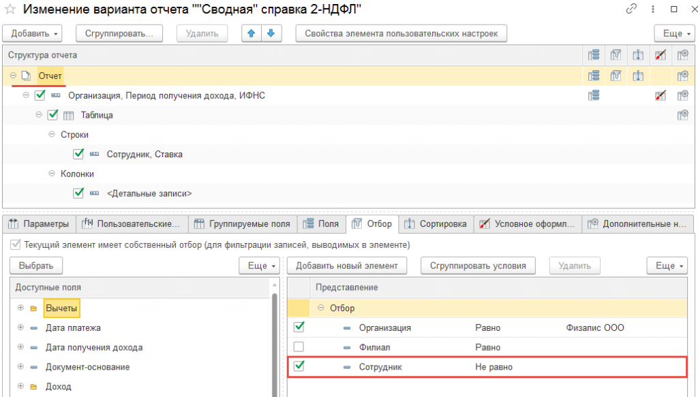Select the Физалис ООО value cell
The width and height of the screenshot is (698, 397).
tap(594, 328)
